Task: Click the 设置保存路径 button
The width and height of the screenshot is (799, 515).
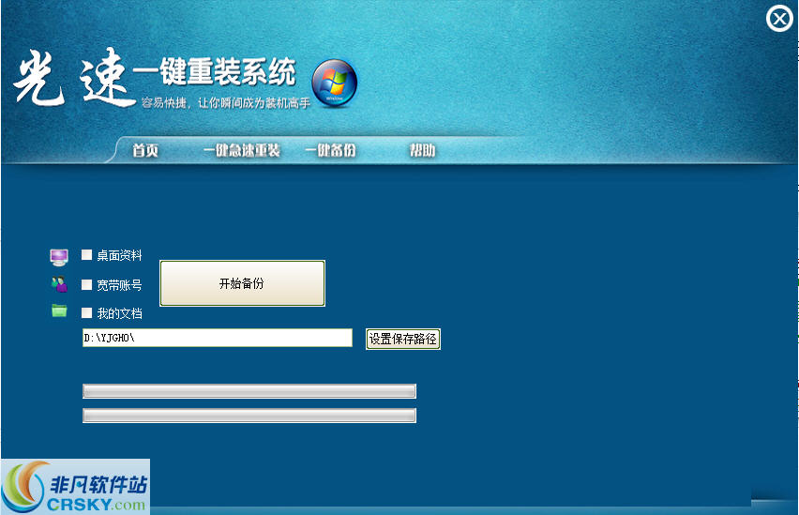Action: (403, 339)
